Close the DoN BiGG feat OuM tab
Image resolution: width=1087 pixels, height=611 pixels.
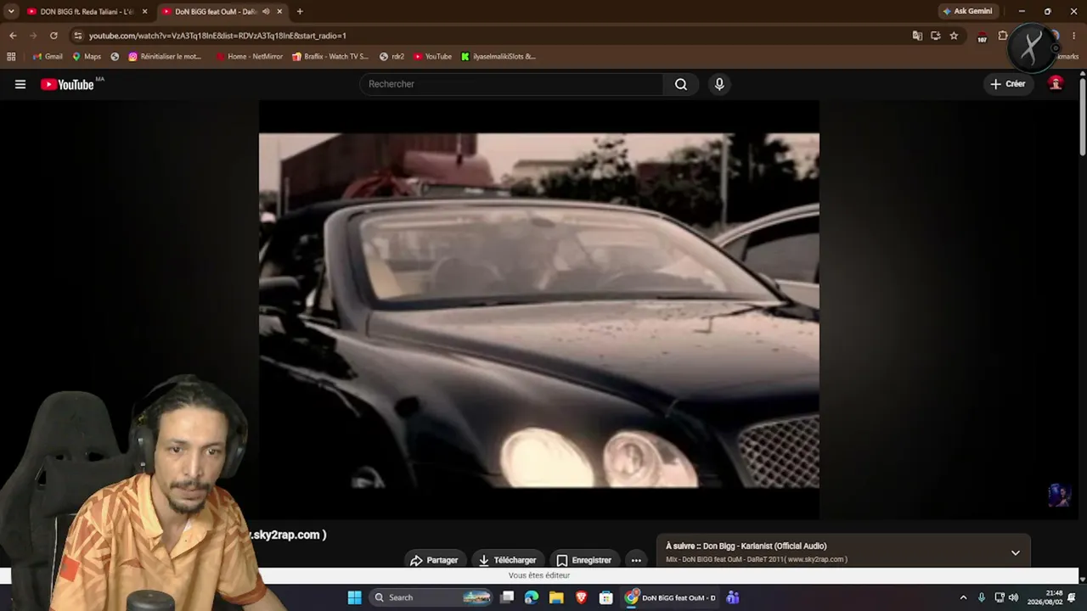[x=279, y=12]
